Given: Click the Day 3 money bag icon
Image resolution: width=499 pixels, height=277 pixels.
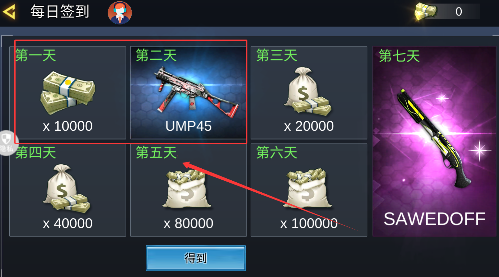Looking at the screenshot, I should pyautogui.click(x=307, y=91).
